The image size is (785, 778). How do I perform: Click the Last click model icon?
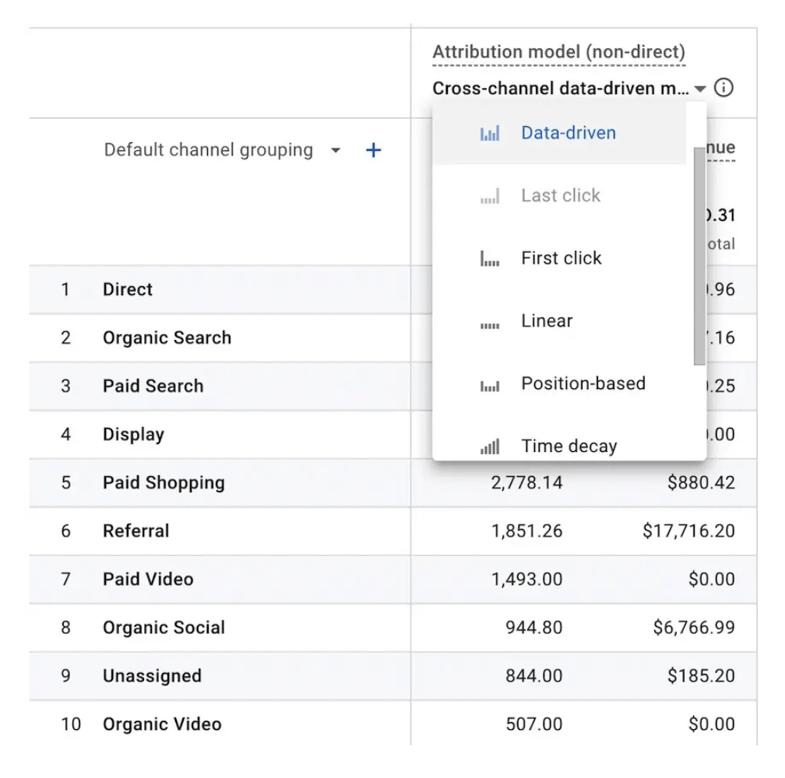click(x=491, y=195)
